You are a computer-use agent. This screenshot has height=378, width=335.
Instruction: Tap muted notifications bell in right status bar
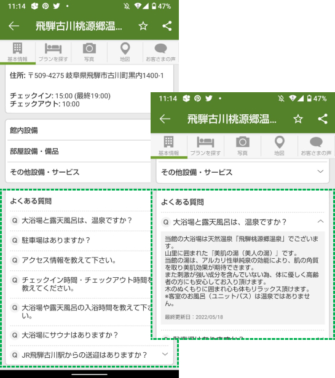pos(281,98)
